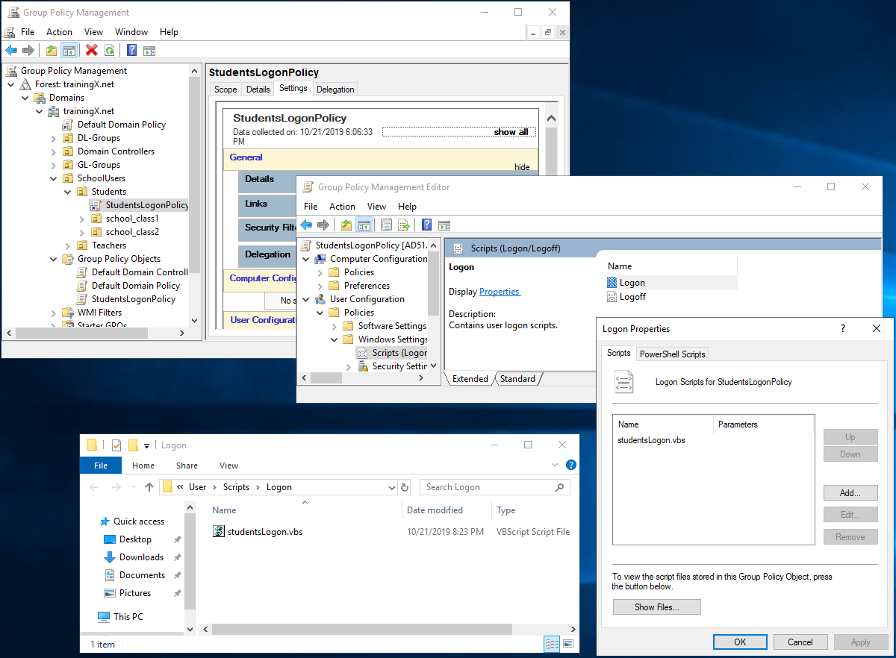Screen dimensions: 896x658
Task: Switch to the PowerShell Scripts tab
Action: [672, 354]
